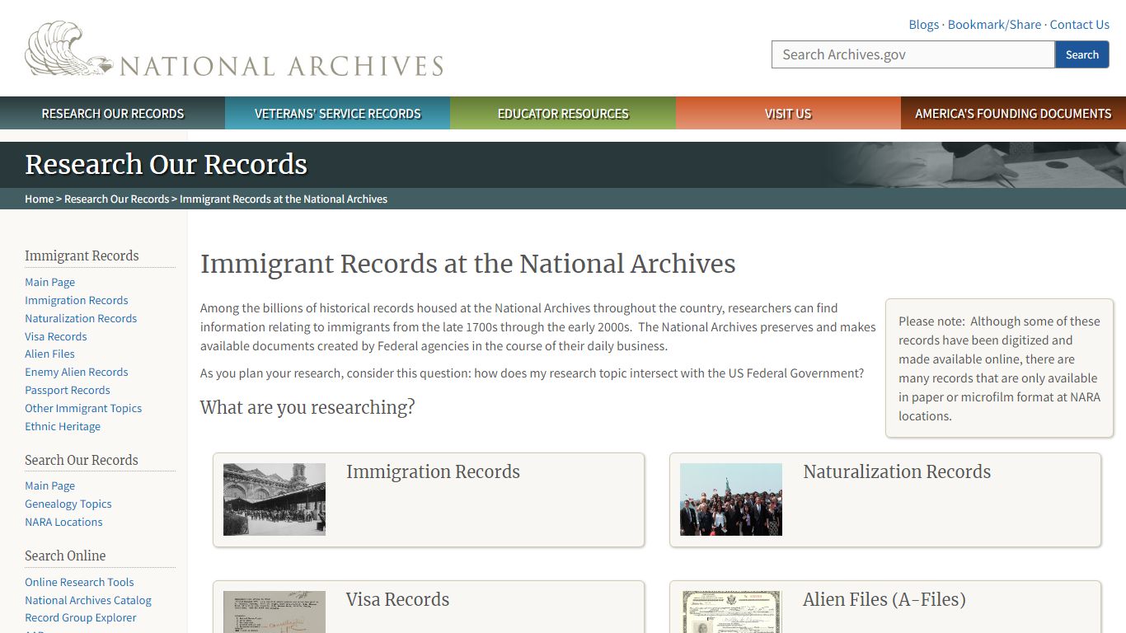The width and height of the screenshot is (1126, 633).
Task: Open America's Founding Documents menu
Action: pyautogui.click(x=1013, y=114)
